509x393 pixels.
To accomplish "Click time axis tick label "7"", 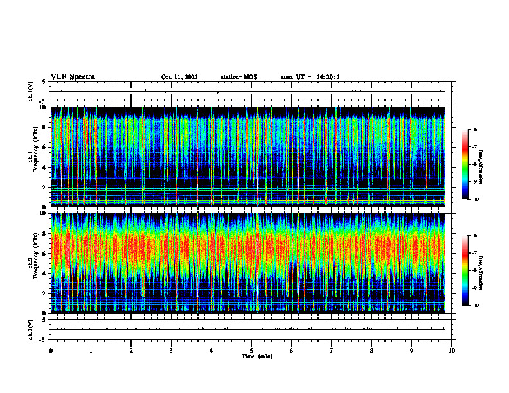I will pos(332,351).
